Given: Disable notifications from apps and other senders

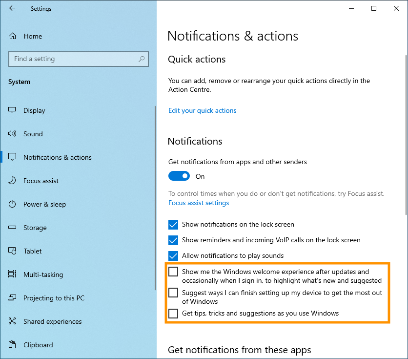Looking at the screenshot, I should 179,176.
